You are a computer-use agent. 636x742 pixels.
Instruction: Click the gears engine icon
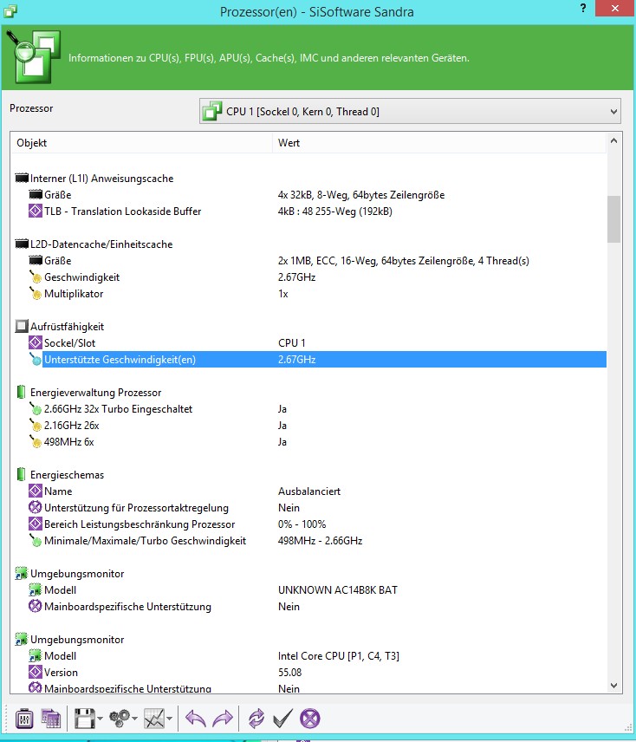[x=120, y=719]
